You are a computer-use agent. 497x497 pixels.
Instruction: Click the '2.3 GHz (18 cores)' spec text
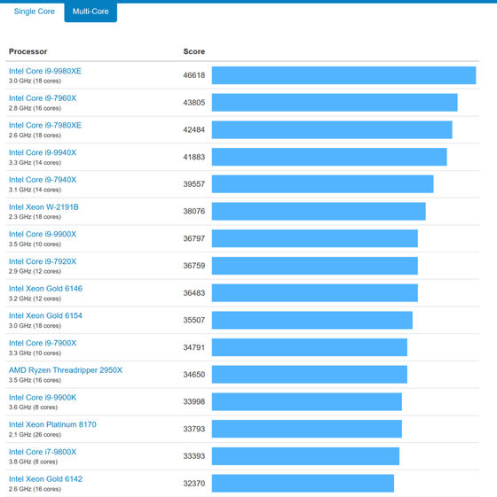35,217
